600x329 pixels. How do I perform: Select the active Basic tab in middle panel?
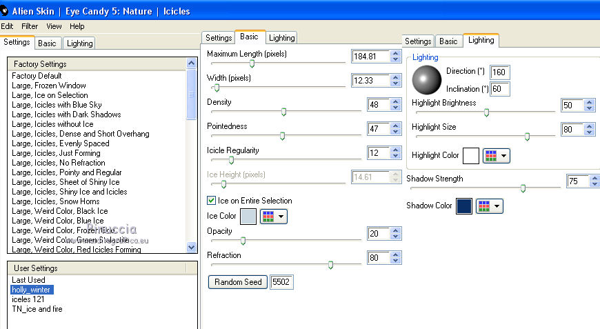pyautogui.click(x=249, y=37)
